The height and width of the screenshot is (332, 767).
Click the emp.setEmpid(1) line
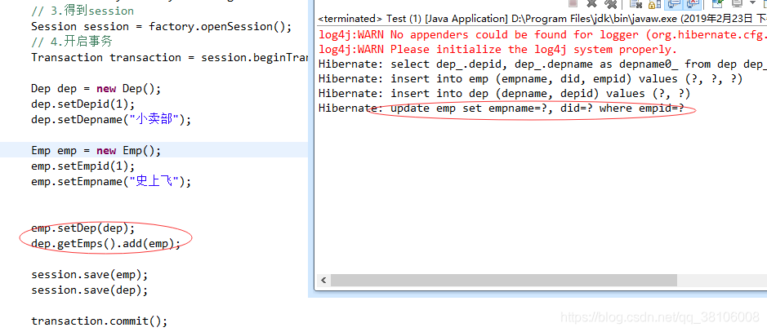click(82, 166)
